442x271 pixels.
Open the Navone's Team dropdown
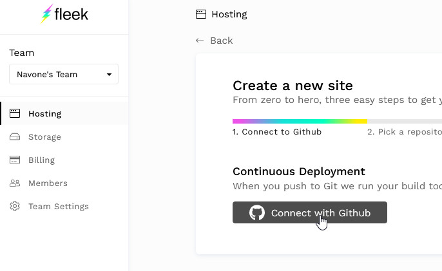pos(63,75)
